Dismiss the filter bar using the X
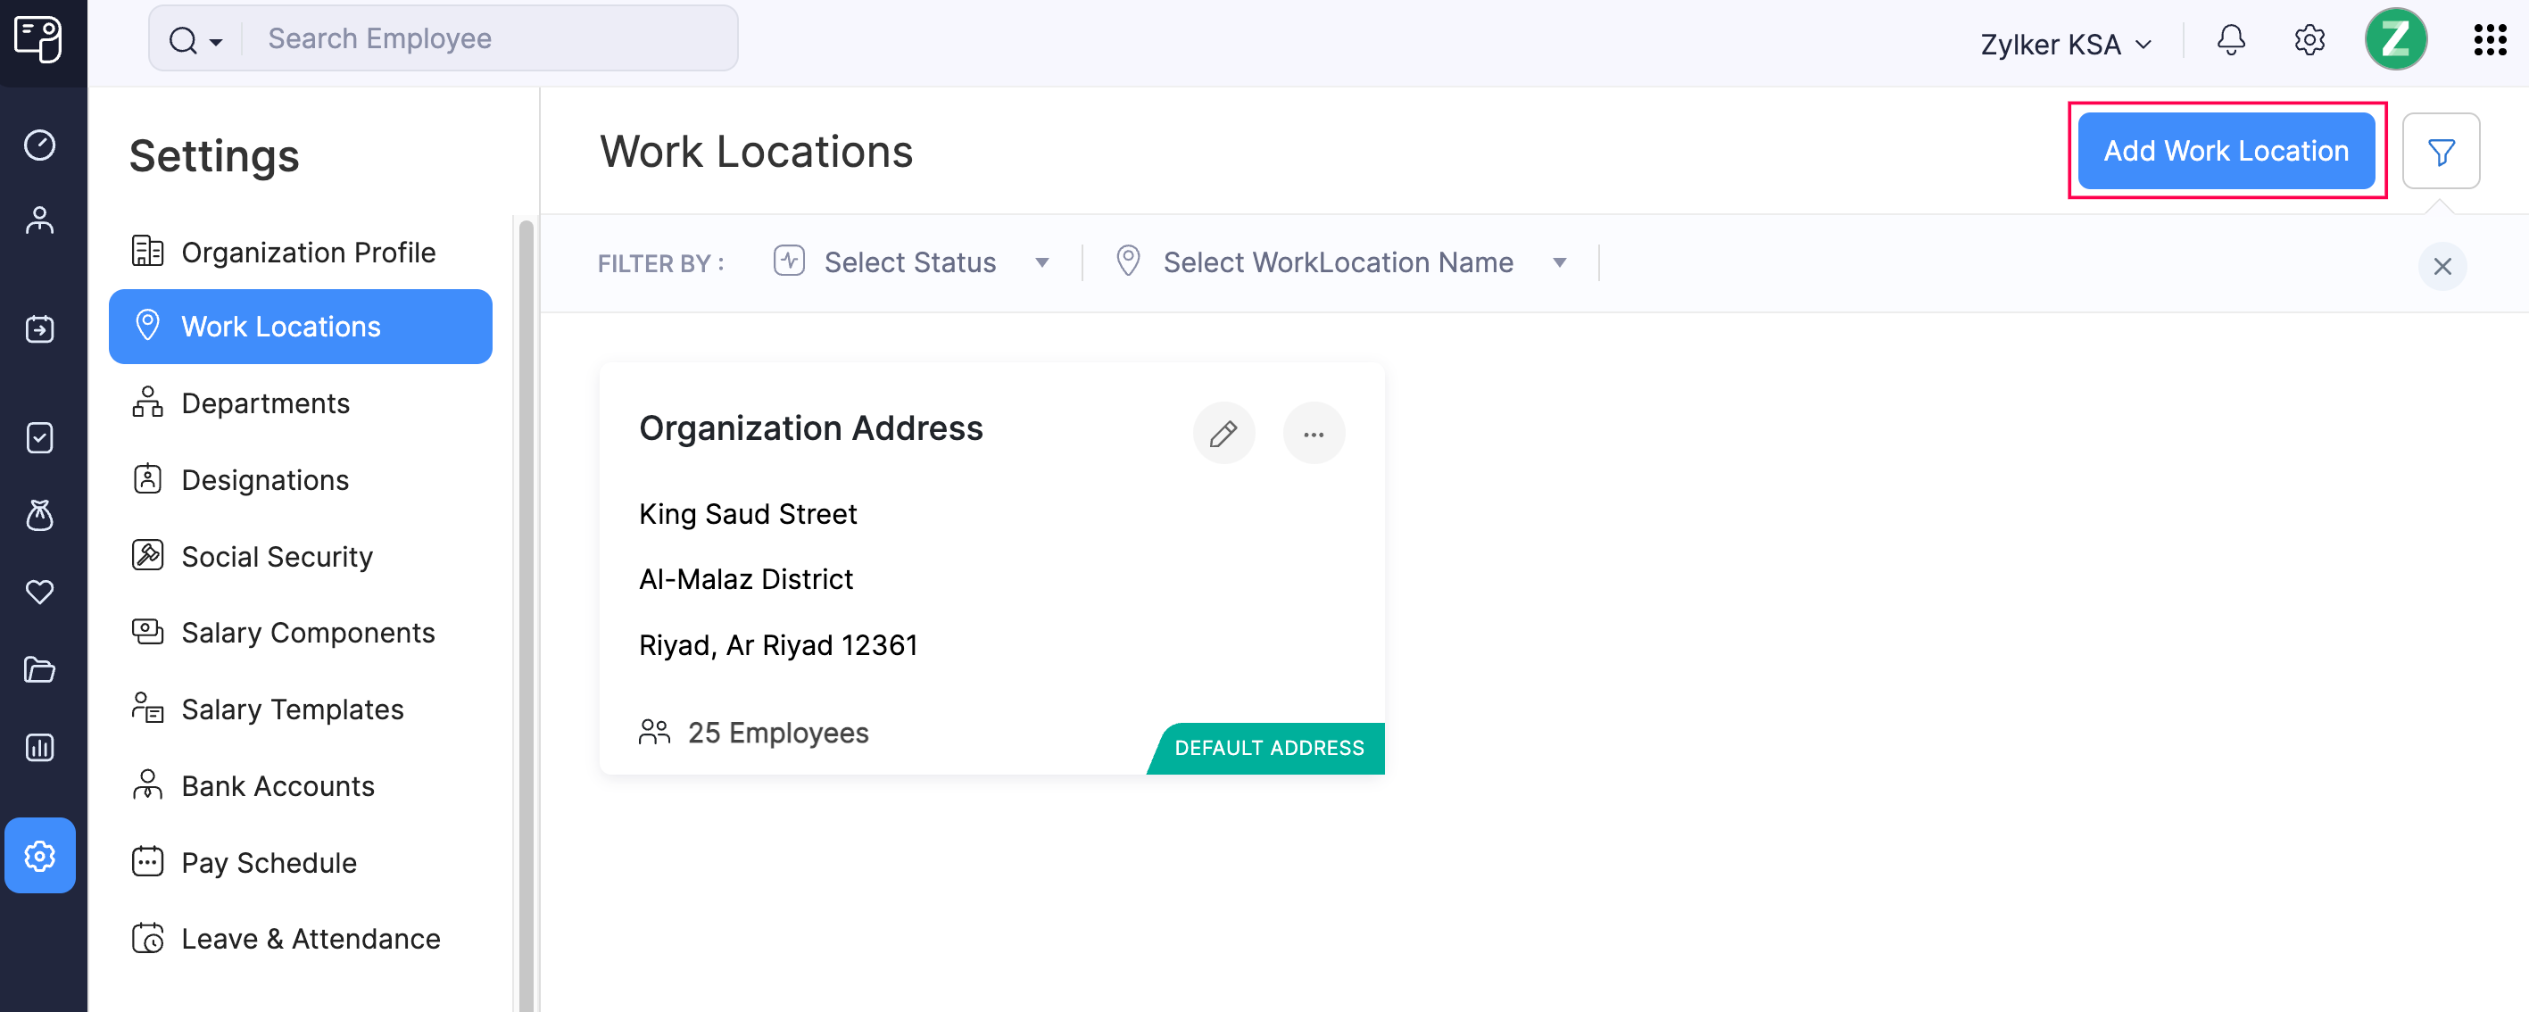Viewport: 2529px width, 1012px height. 2442,266
